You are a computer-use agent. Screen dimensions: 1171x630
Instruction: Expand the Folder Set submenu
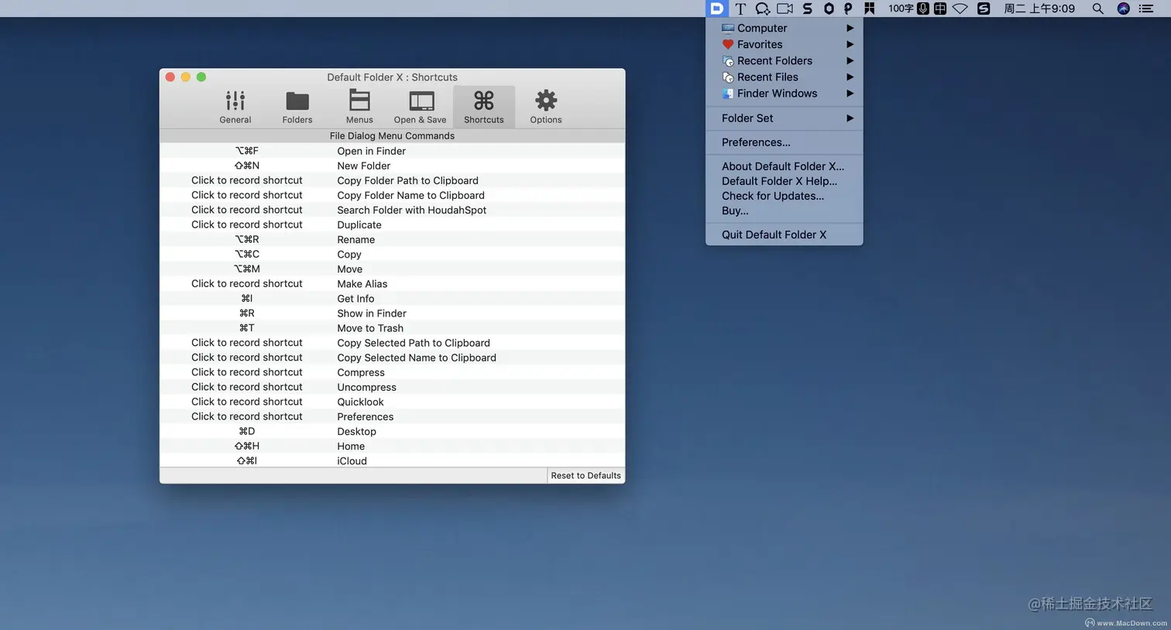785,118
